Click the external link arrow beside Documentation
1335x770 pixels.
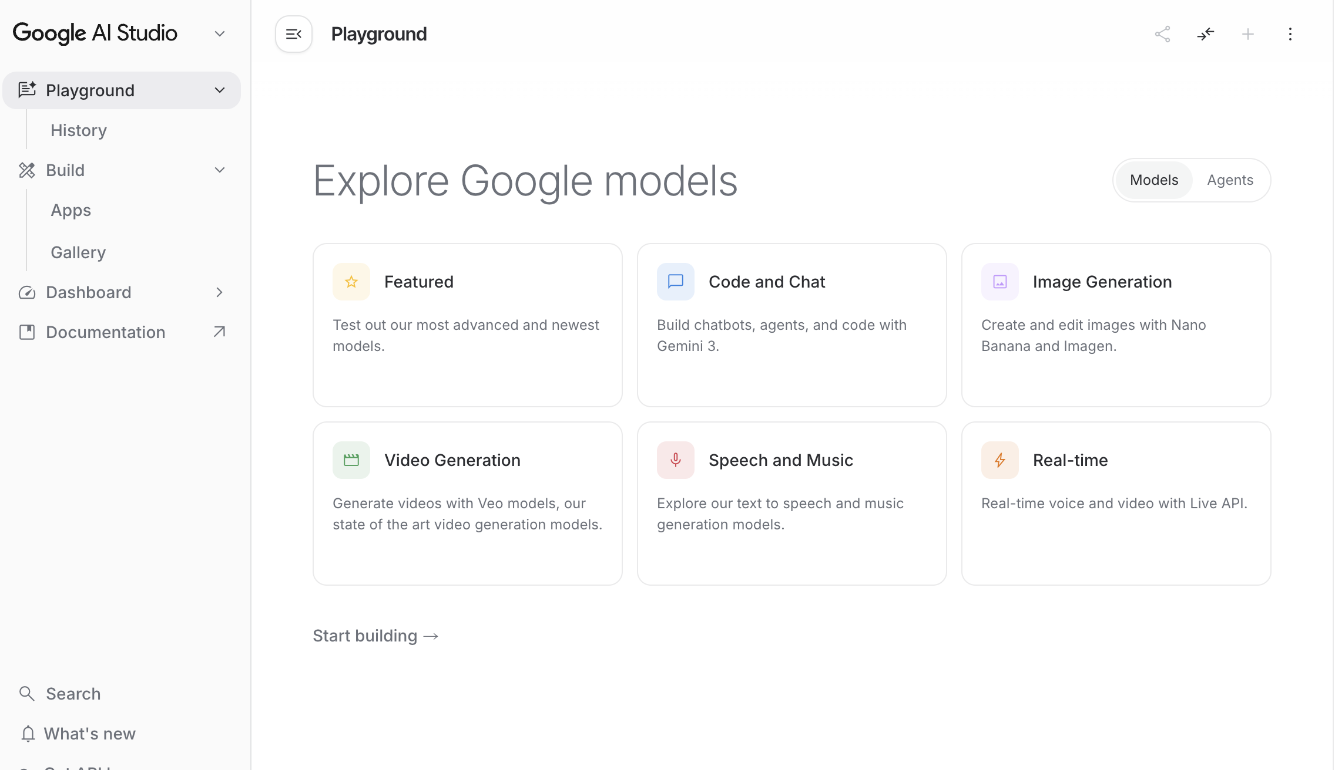click(x=219, y=332)
